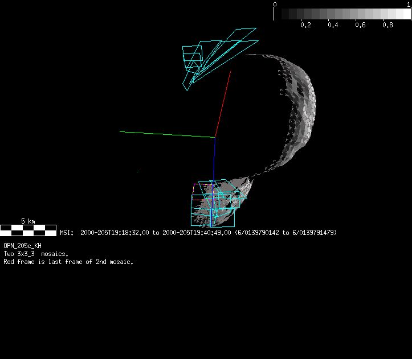Select the 0.6 value on the colorbar

(x=360, y=25)
